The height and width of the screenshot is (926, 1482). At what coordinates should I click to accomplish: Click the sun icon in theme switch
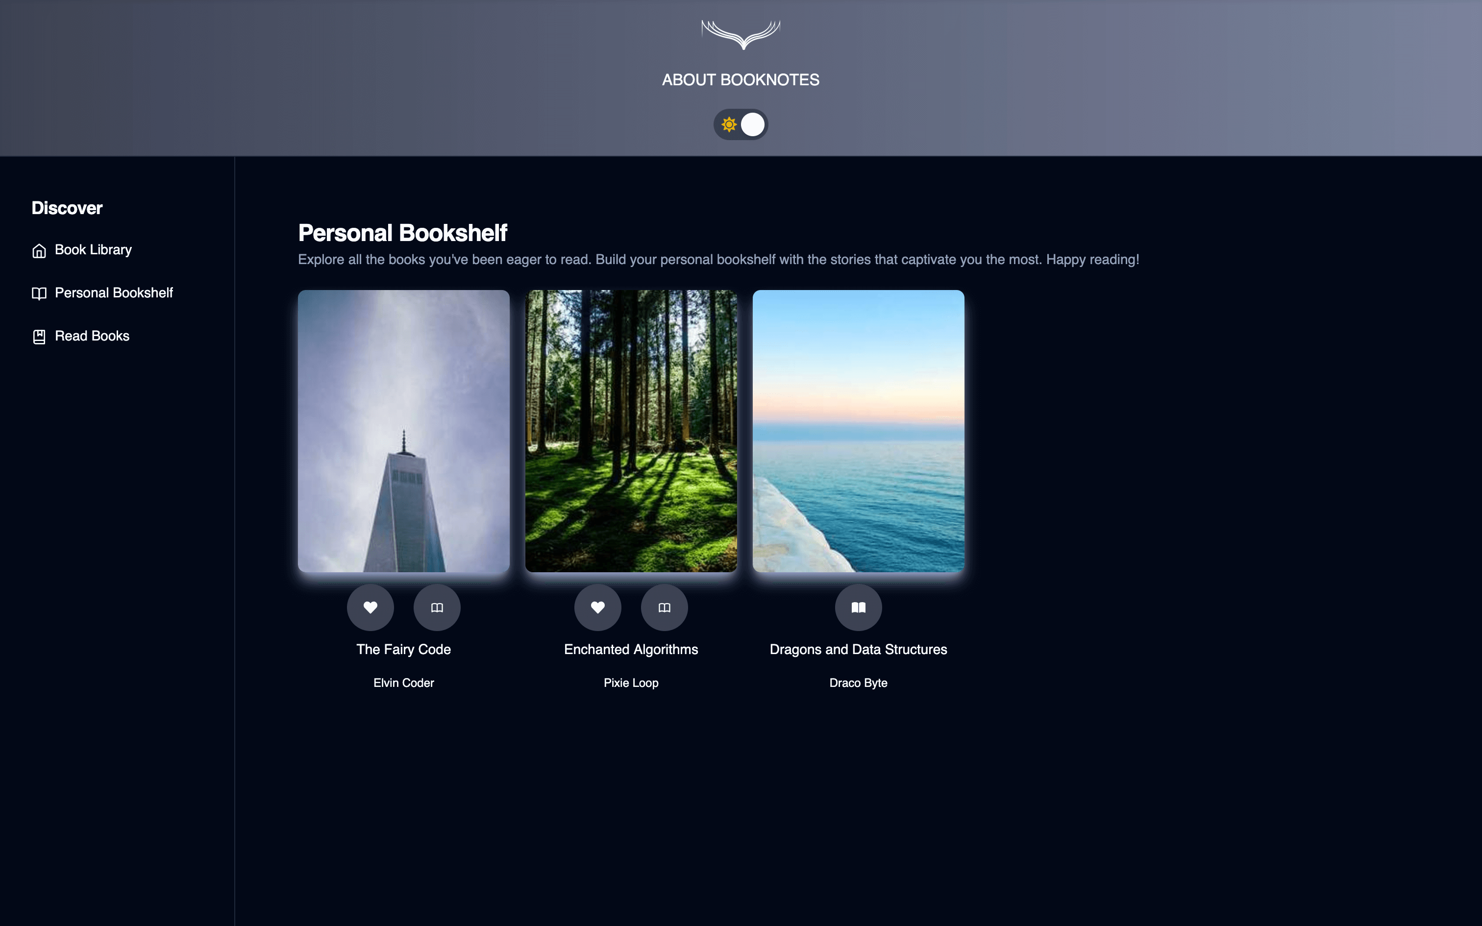click(728, 124)
